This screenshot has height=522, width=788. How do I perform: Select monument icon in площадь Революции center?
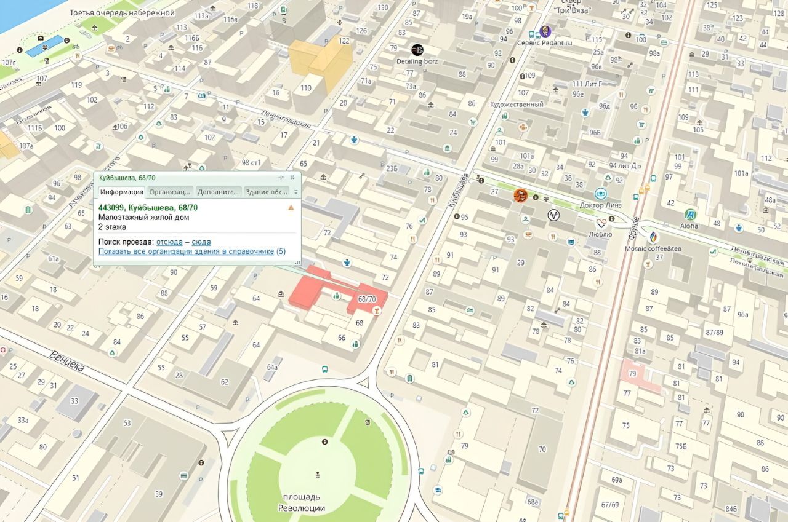(x=318, y=474)
